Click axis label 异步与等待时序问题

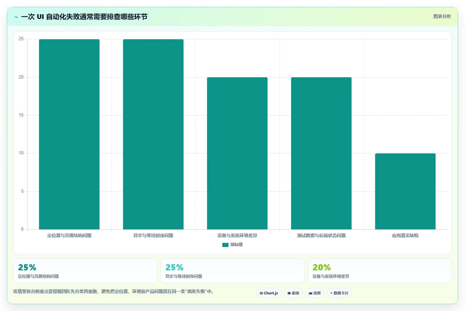[x=153, y=235]
